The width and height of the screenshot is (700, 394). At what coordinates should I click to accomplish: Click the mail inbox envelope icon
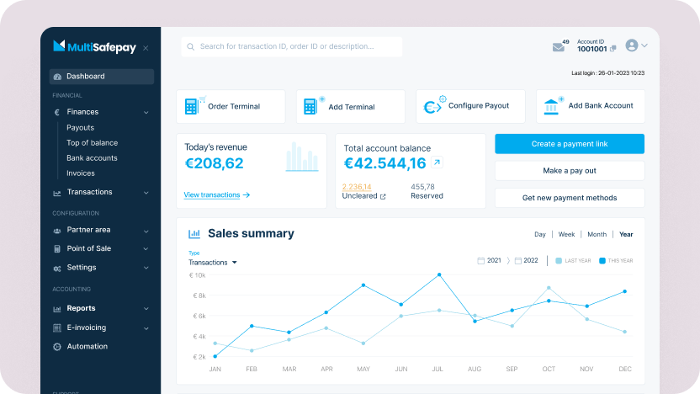[559, 47]
